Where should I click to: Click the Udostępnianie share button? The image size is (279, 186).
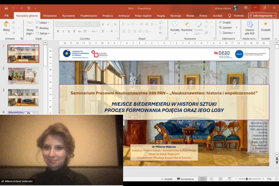[262, 15]
